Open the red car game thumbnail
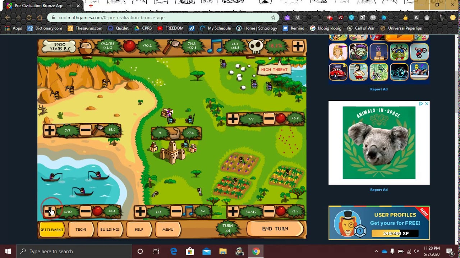 tap(338, 72)
